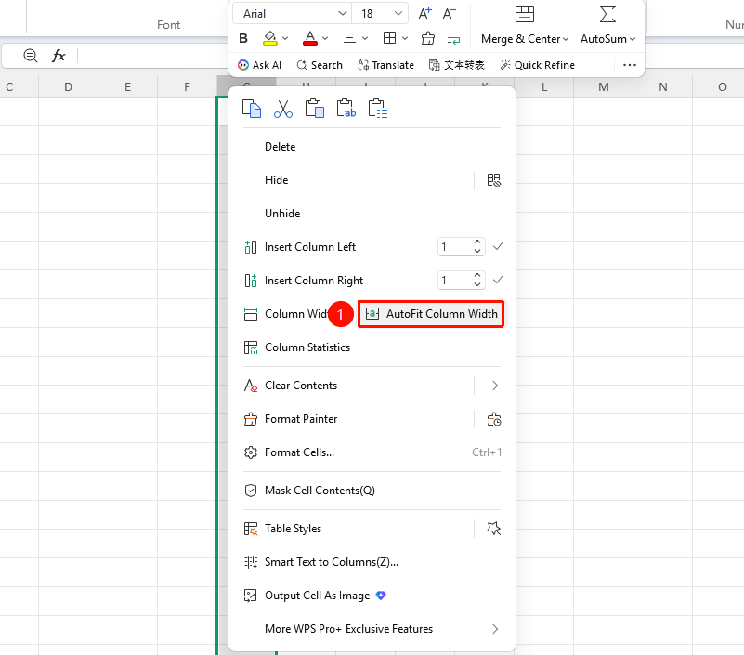744x655 pixels.
Task: Decrease font size with the A- icon
Action: (x=449, y=13)
